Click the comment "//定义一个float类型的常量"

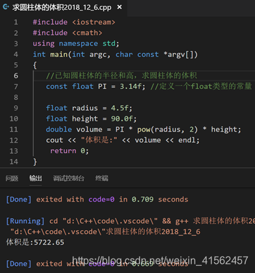point(201,86)
